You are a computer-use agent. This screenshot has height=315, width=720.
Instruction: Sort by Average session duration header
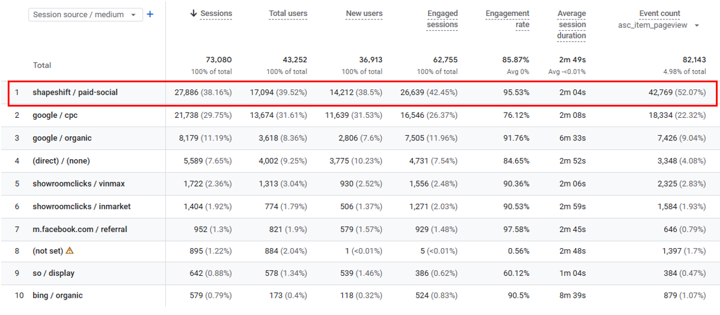pos(571,24)
